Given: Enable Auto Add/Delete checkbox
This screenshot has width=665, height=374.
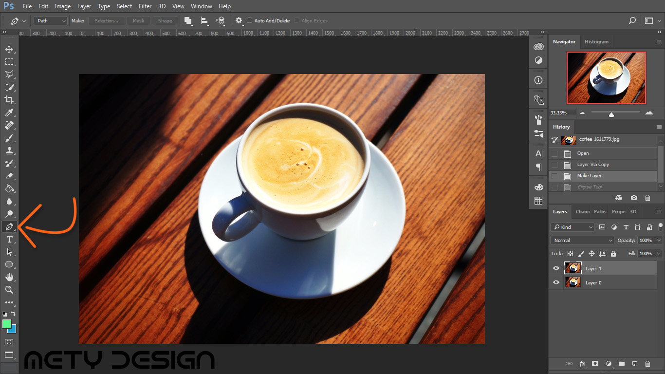Looking at the screenshot, I should (x=250, y=20).
